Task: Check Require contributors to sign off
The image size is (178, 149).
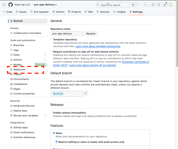Action: [x=51, y=51]
